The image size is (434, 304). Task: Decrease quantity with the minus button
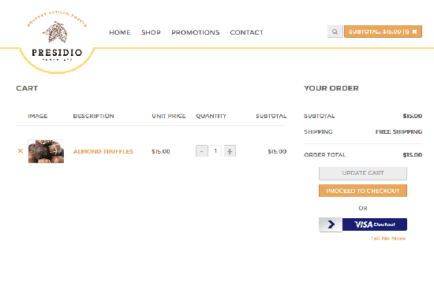coord(202,151)
